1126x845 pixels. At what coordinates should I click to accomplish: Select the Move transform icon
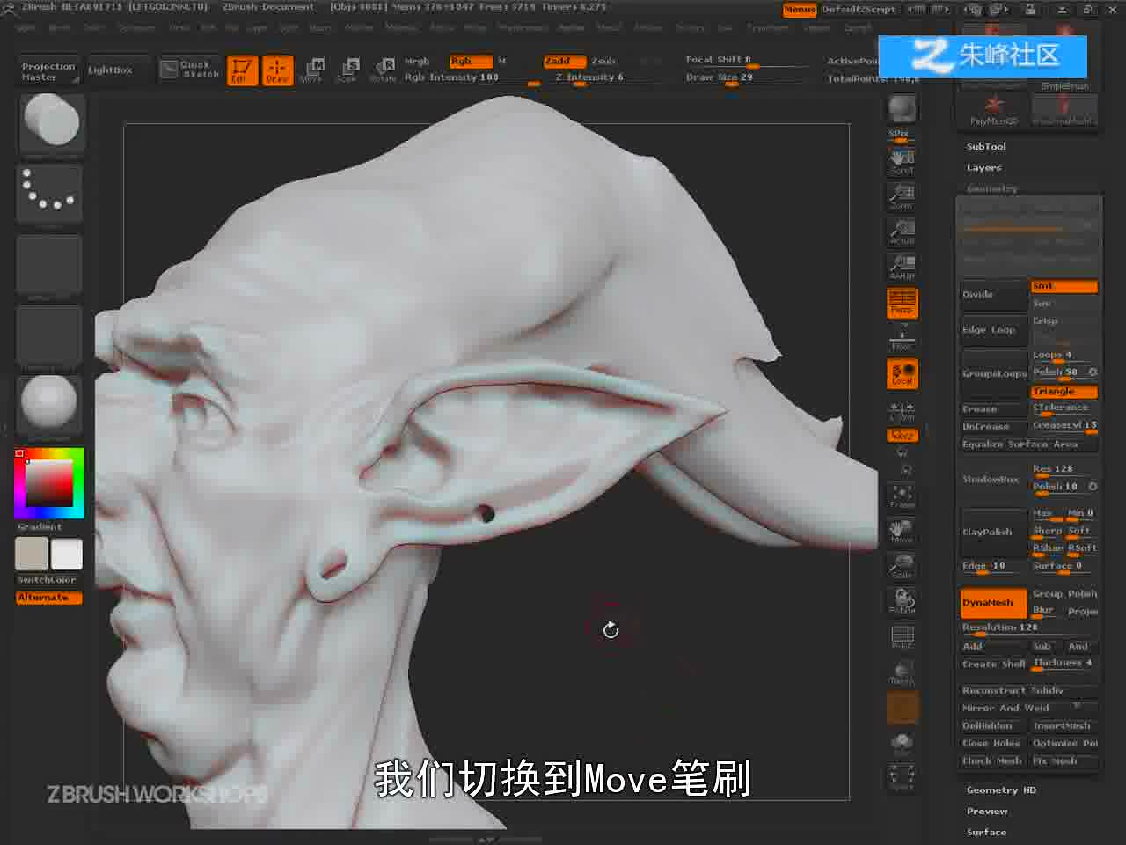pyautogui.click(x=311, y=70)
